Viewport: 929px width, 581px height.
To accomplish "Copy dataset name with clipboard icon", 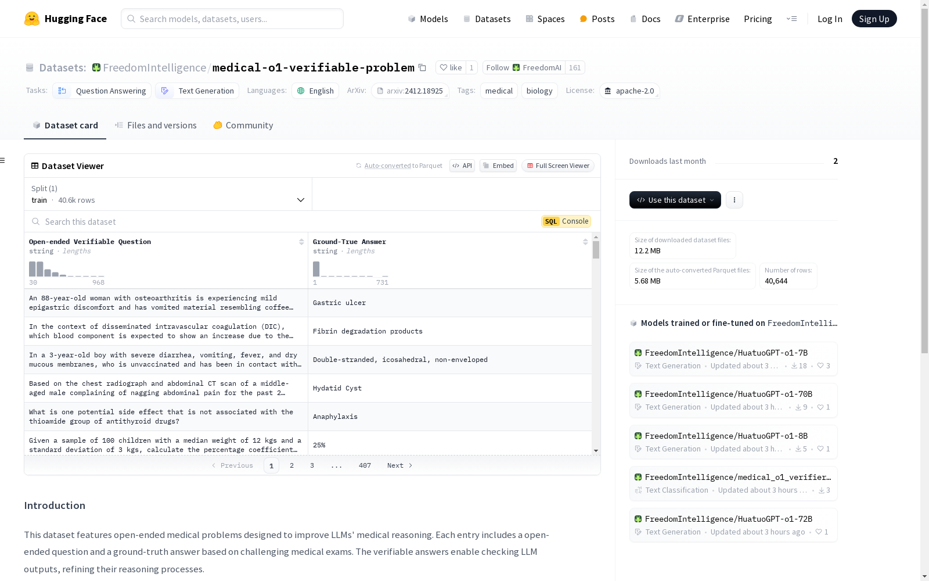I will tap(422, 68).
